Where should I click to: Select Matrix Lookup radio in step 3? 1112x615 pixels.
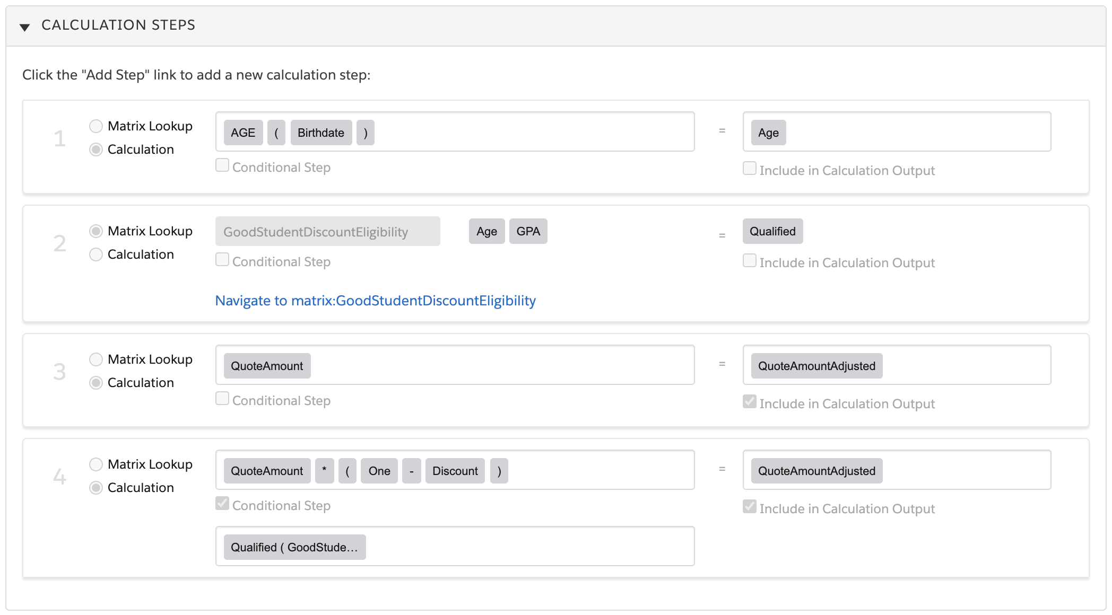(96, 359)
